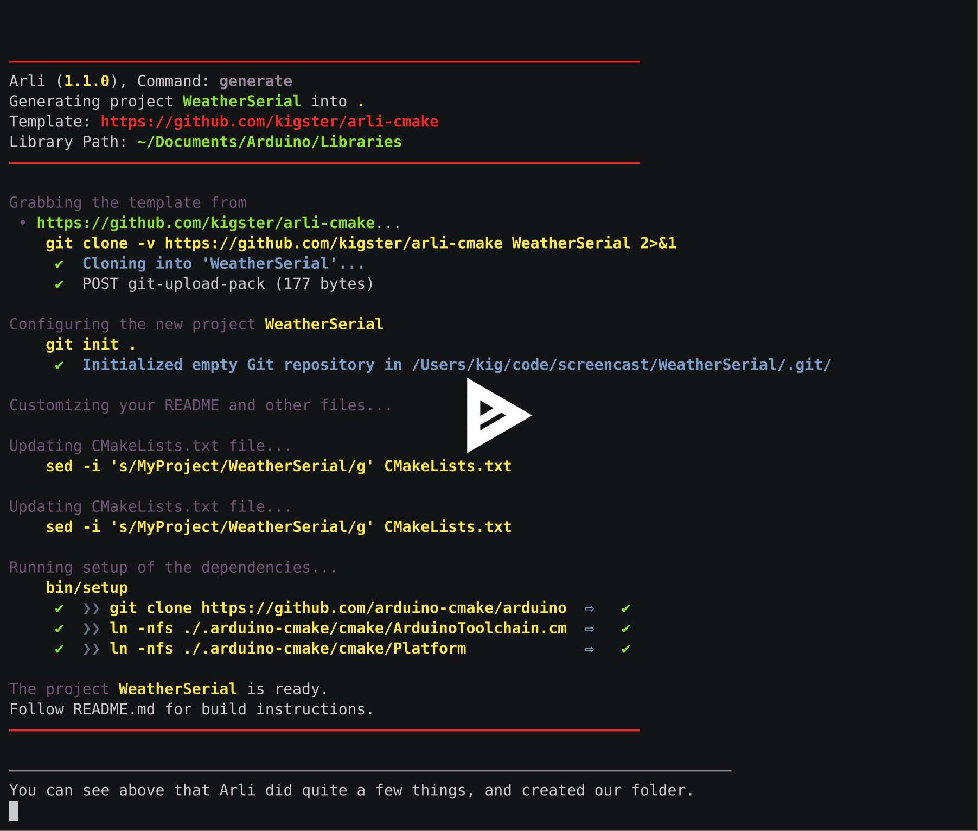The image size is (978, 831).
Task: Click the checkmark before git clone arduino-cmake line
Action: [60, 608]
